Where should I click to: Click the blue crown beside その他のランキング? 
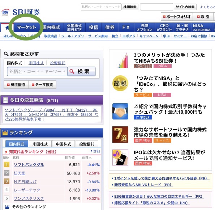tap(7, 207)
